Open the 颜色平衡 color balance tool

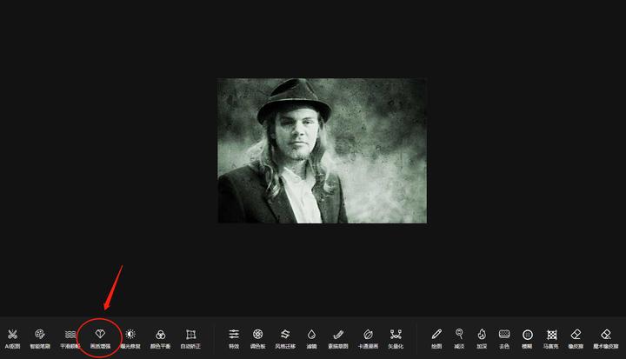(161, 335)
